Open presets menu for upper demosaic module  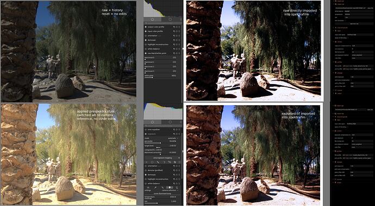coord(179,40)
